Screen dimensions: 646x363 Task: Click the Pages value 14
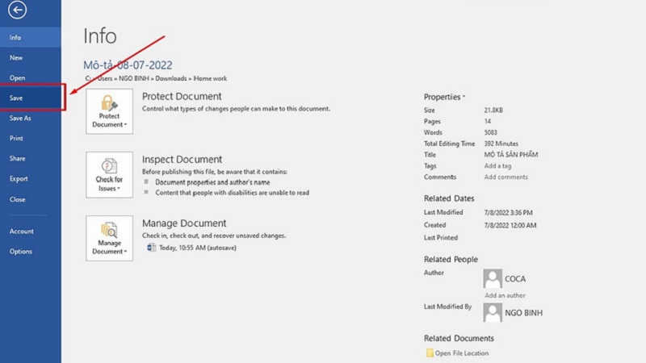[x=488, y=122]
